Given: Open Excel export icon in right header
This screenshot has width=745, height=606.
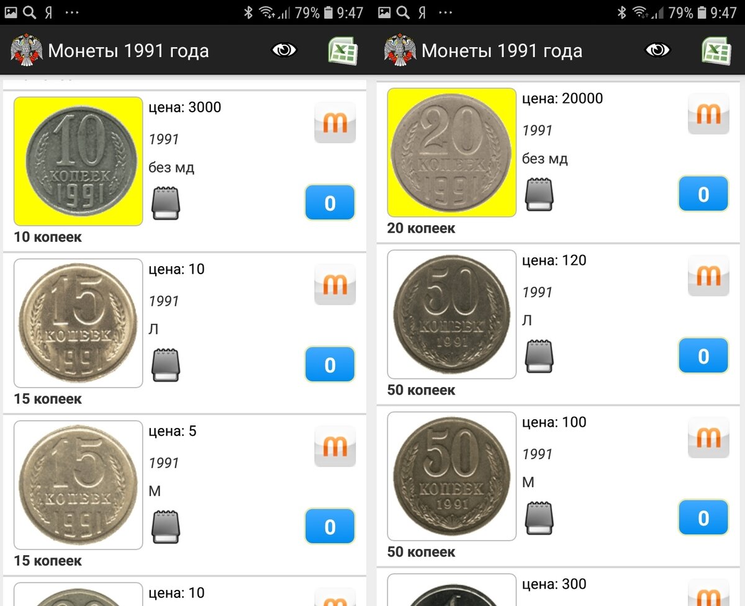Looking at the screenshot, I should tap(716, 50).
